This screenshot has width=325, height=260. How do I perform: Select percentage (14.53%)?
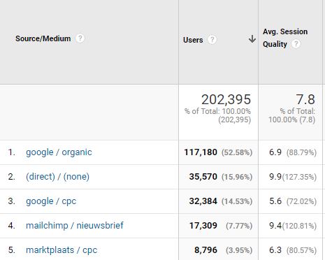(x=237, y=201)
